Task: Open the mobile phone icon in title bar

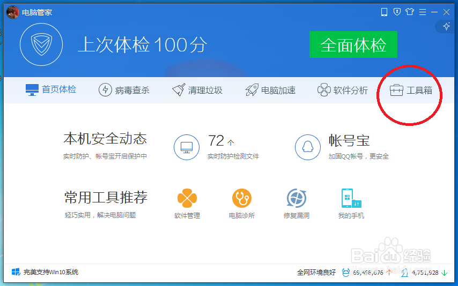Action: click(384, 12)
